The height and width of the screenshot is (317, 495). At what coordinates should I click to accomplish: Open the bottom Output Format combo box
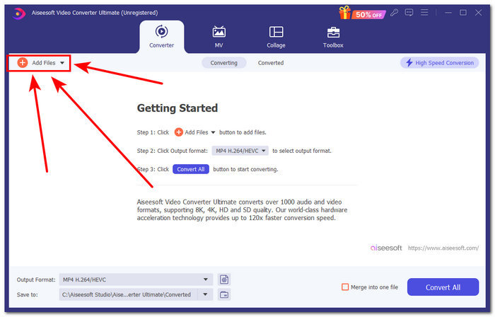pos(136,279)
